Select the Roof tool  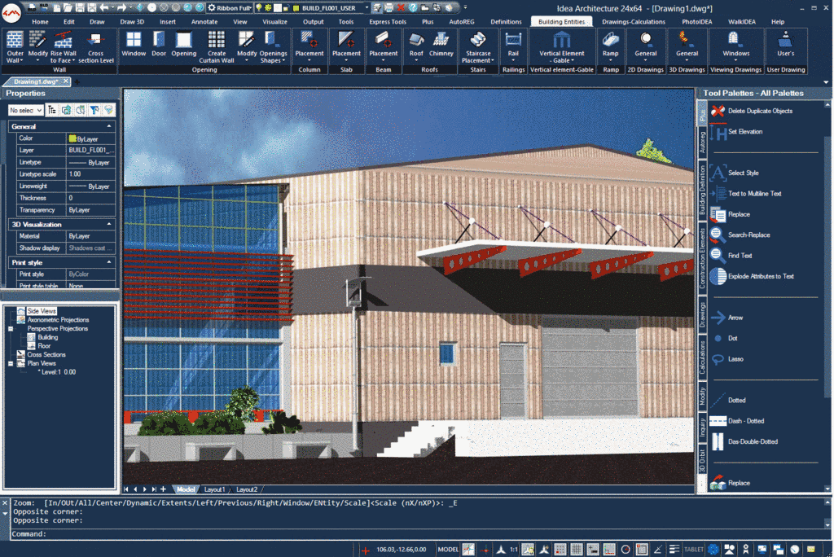[x=416, y=46]
